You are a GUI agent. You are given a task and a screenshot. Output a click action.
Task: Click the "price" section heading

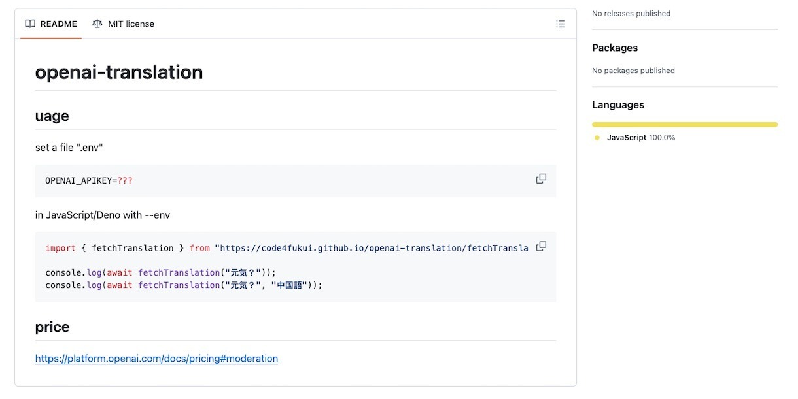click(x=52, y=327)
